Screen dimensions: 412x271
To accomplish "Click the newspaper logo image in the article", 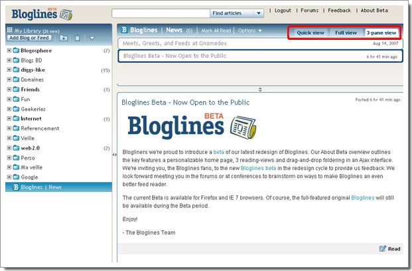I will (243, 128).
